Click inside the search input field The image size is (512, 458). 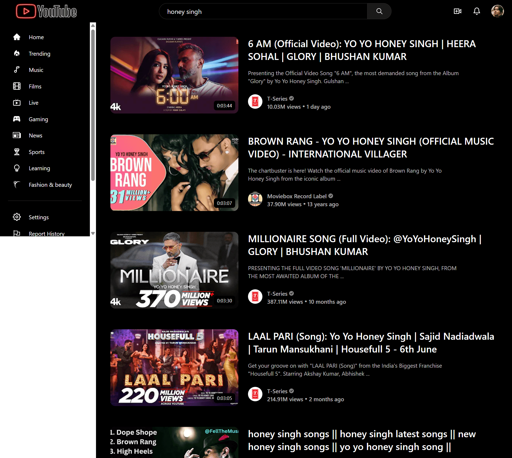pos(263,11)
